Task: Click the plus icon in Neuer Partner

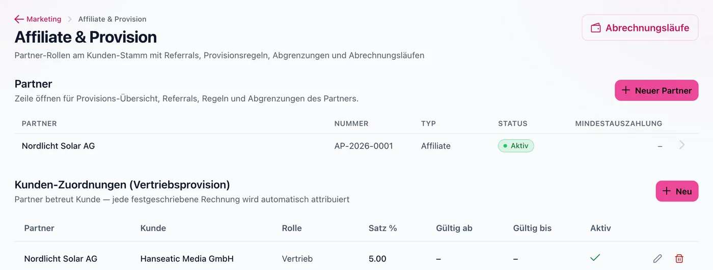Action: point(626,90)
